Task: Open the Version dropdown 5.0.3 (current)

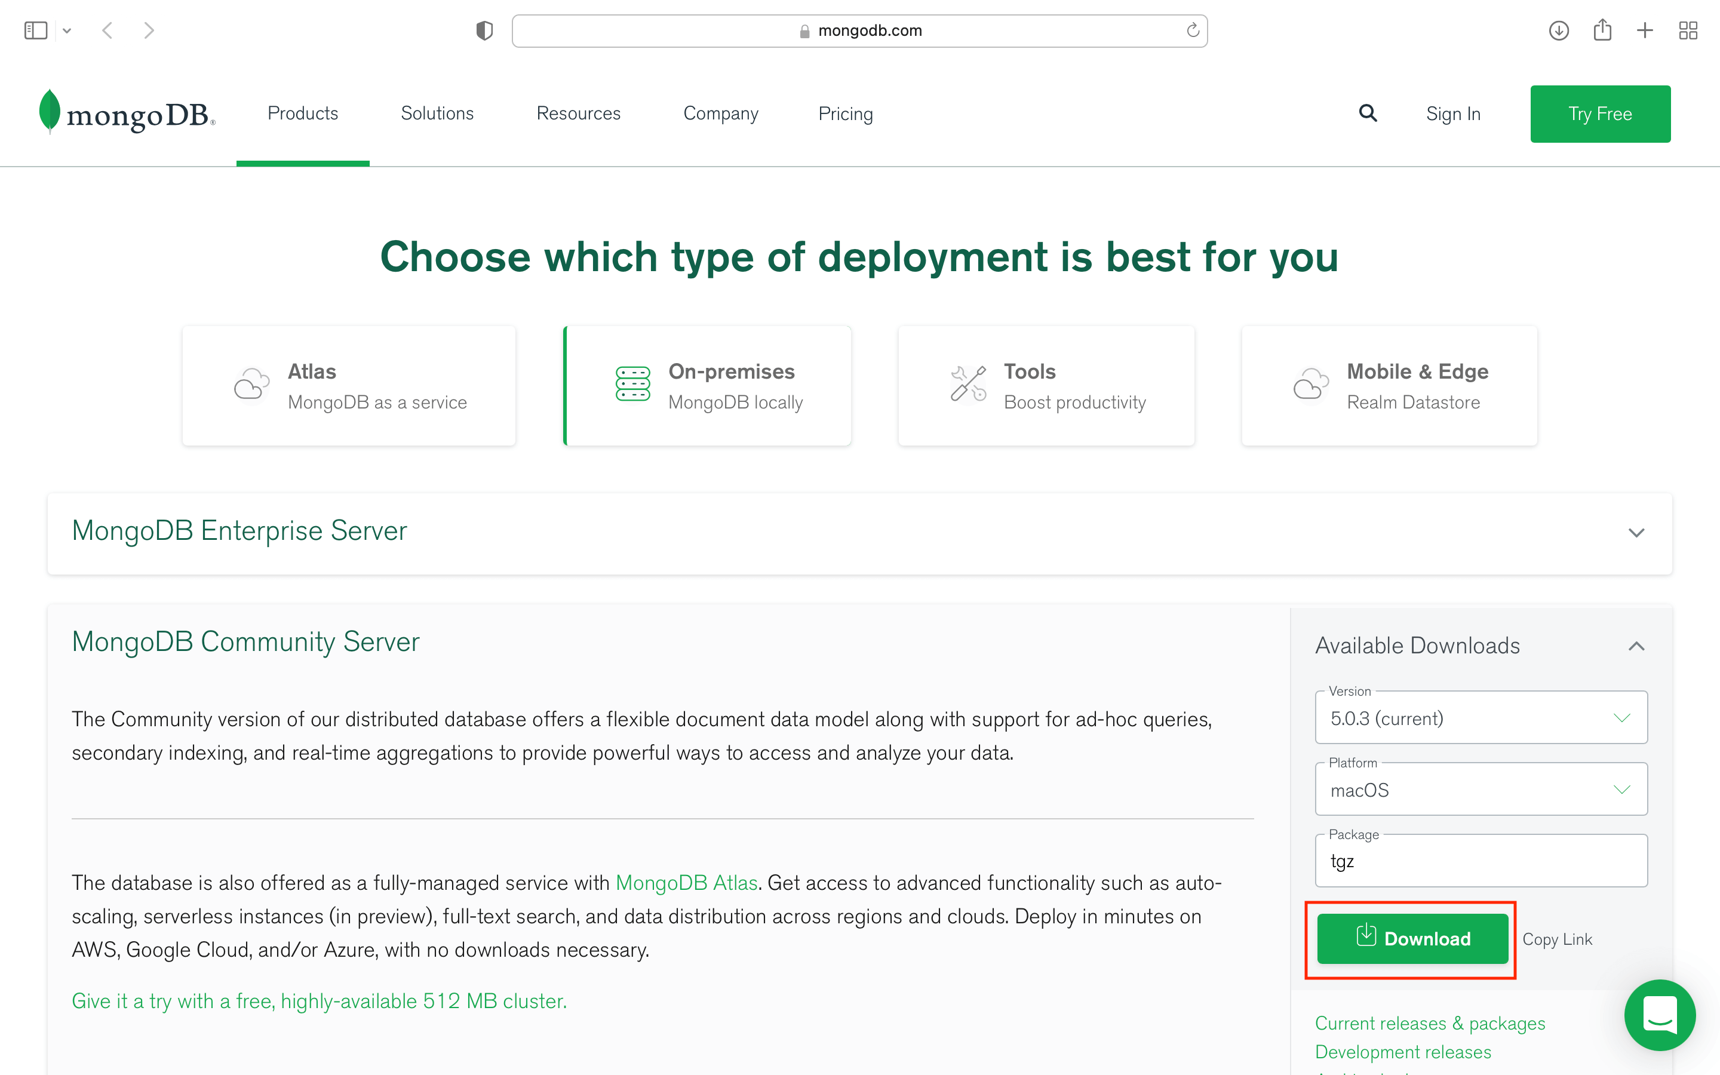Action: click(x=1481, y=717)
